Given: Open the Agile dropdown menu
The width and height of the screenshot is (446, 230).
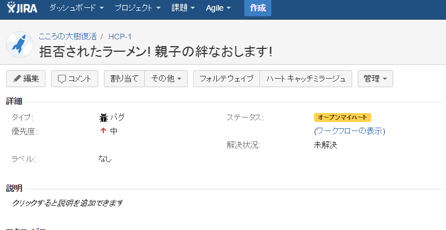Looking at the screenshot, I should point(218,8).
